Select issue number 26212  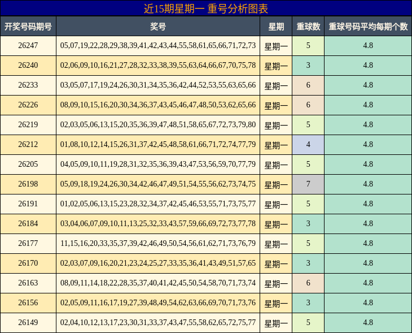click(x=28, y=145)
